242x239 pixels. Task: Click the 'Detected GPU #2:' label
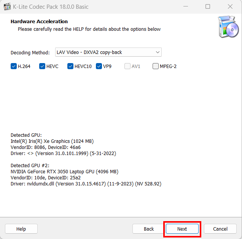tap(30, 166)
